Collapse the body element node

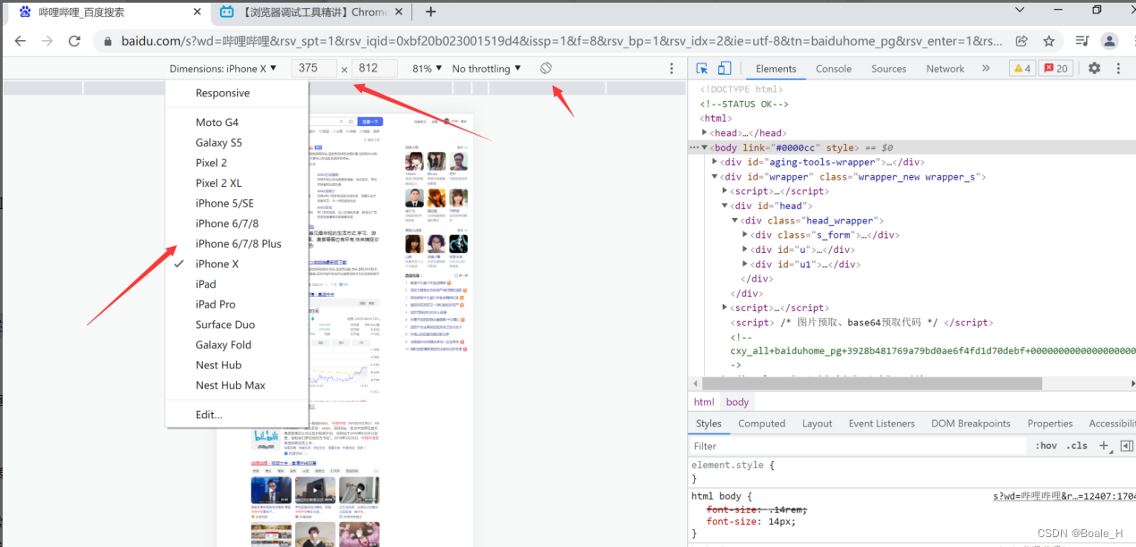(x=705, y=147)
